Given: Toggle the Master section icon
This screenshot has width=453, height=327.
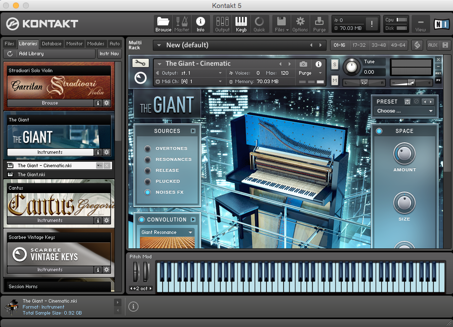Looking at the screenshot, I should click(x=182, y=24).
